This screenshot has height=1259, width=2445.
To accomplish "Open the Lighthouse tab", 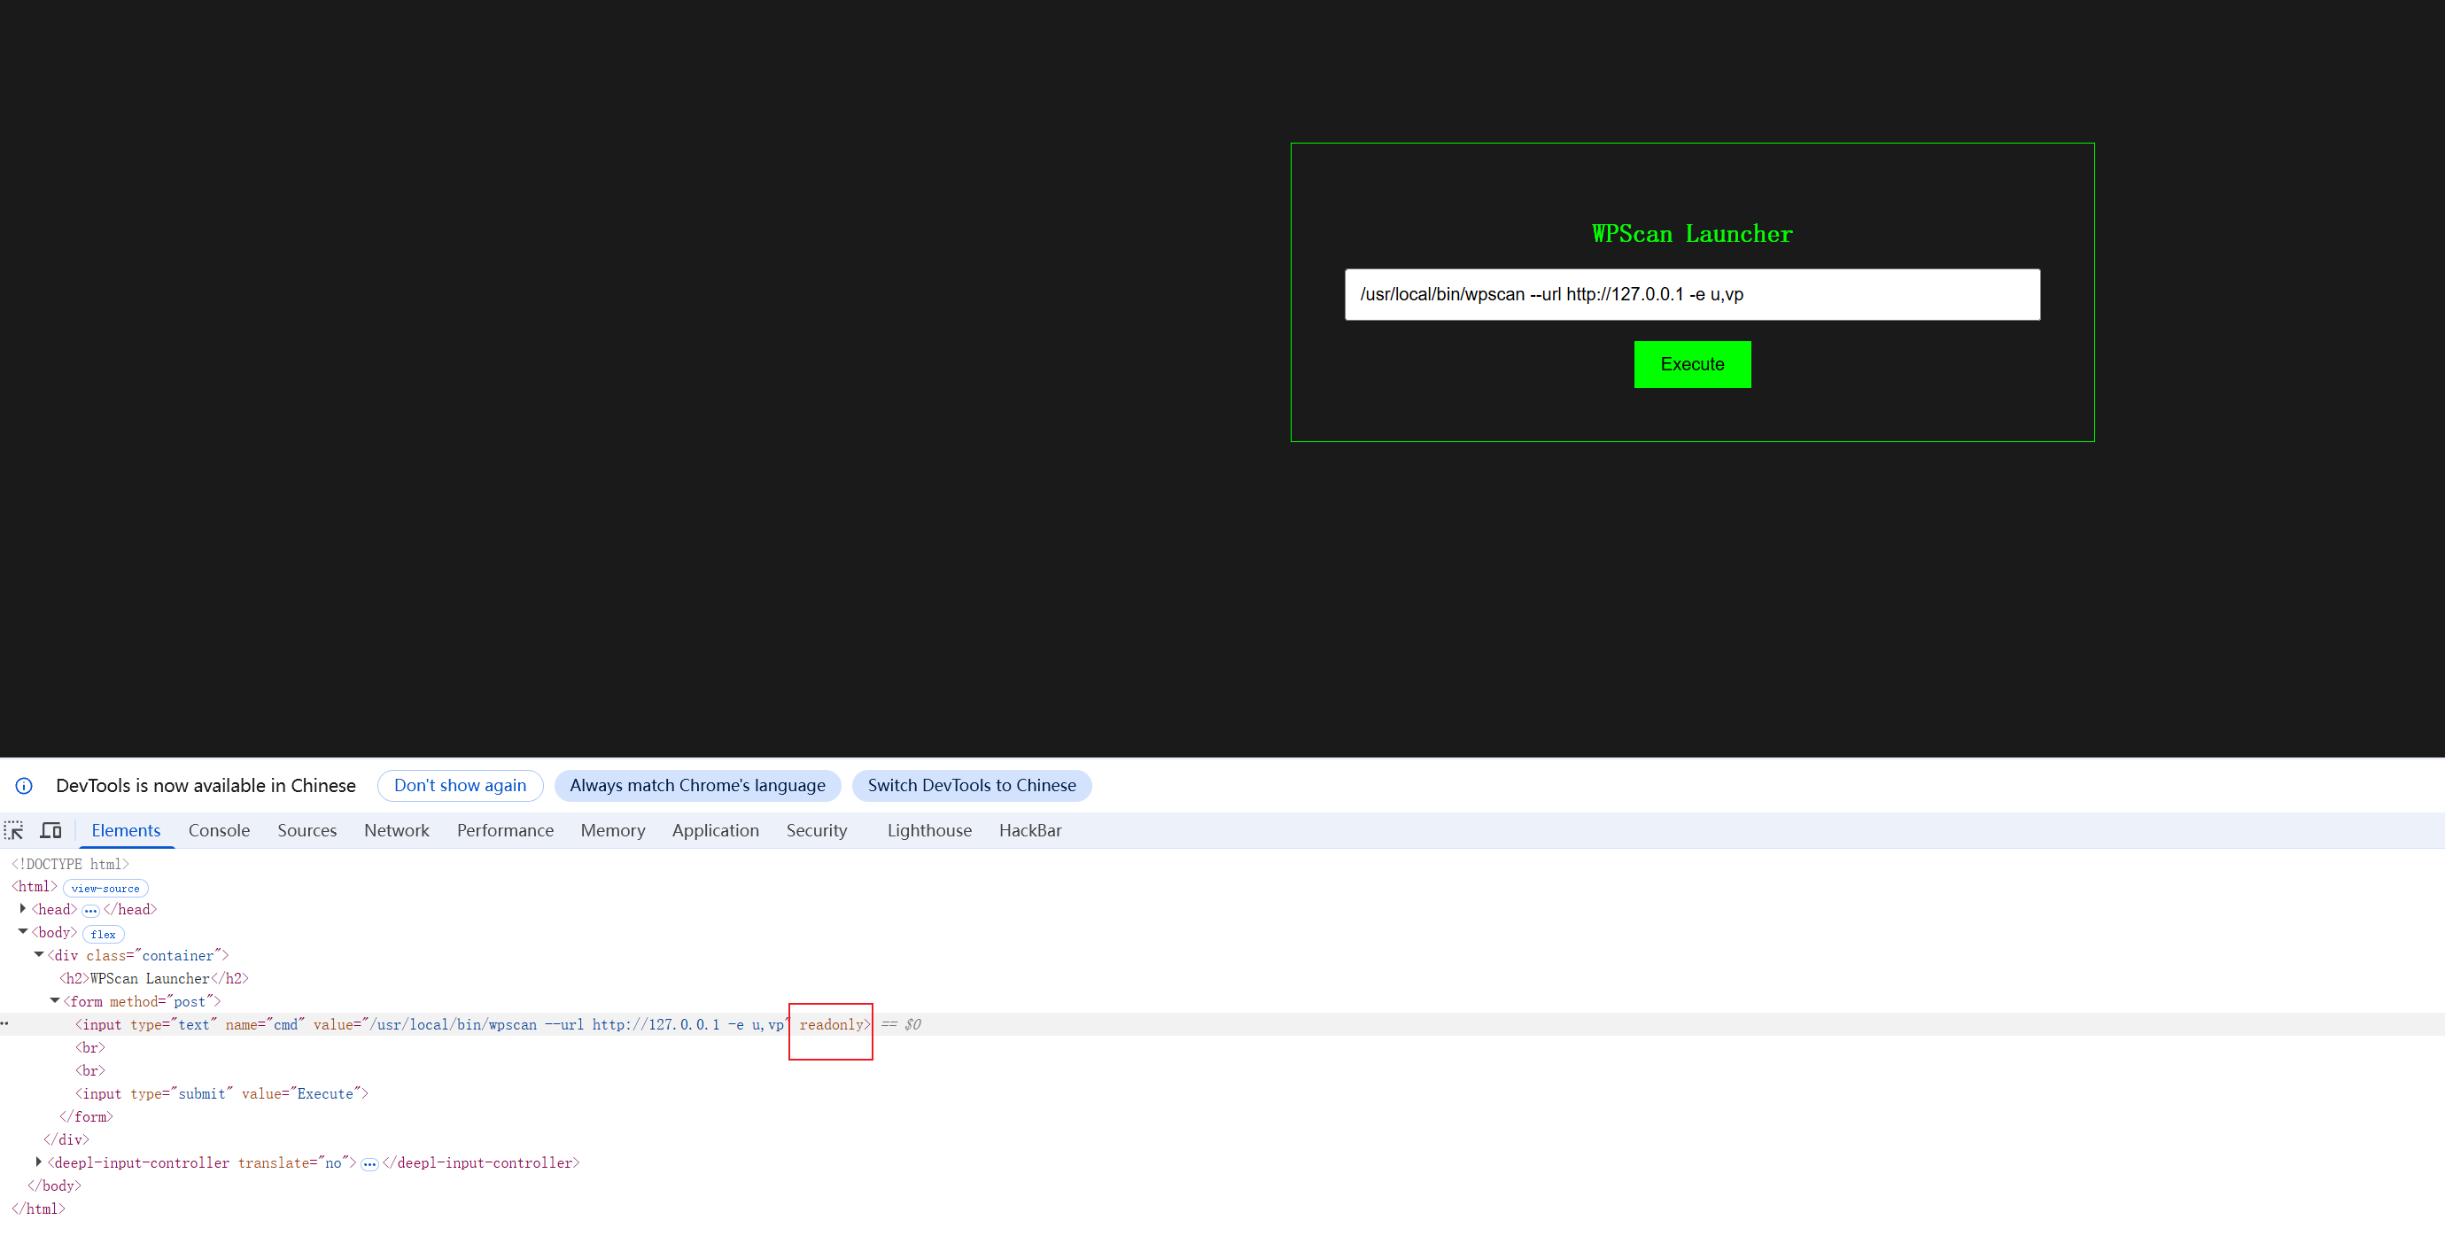I will pyautogui.click(x=929, y=831).
